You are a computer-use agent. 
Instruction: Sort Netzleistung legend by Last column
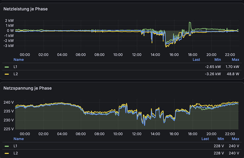[x=196, y=59]
